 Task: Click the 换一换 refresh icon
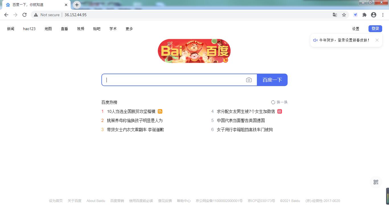(273, 102)
